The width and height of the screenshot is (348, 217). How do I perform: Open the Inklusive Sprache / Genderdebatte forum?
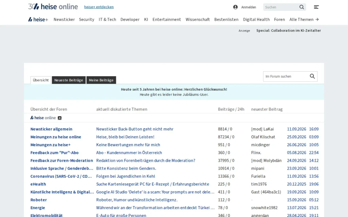pyautogui.click(x=62, y=169)
